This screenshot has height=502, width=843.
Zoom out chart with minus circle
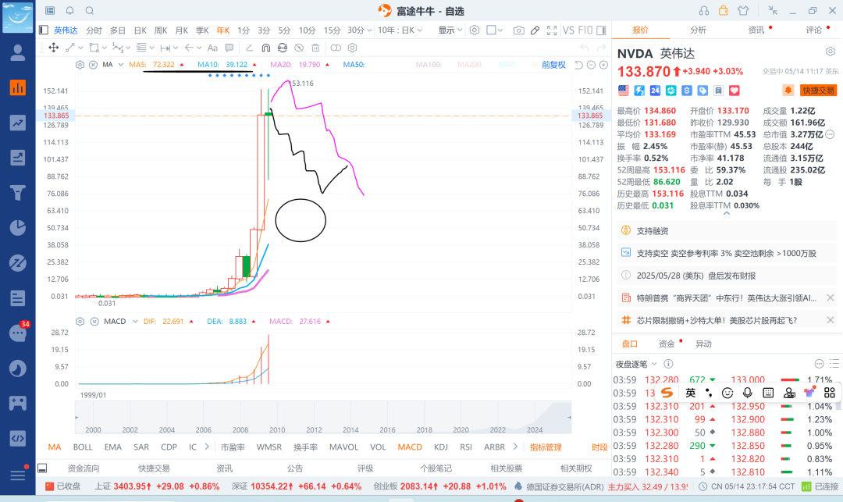tap(591, 65)
